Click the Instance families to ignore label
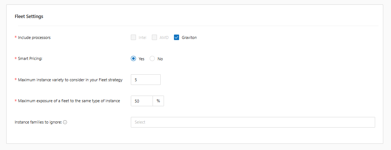391x150 pixels. [38, 122]
